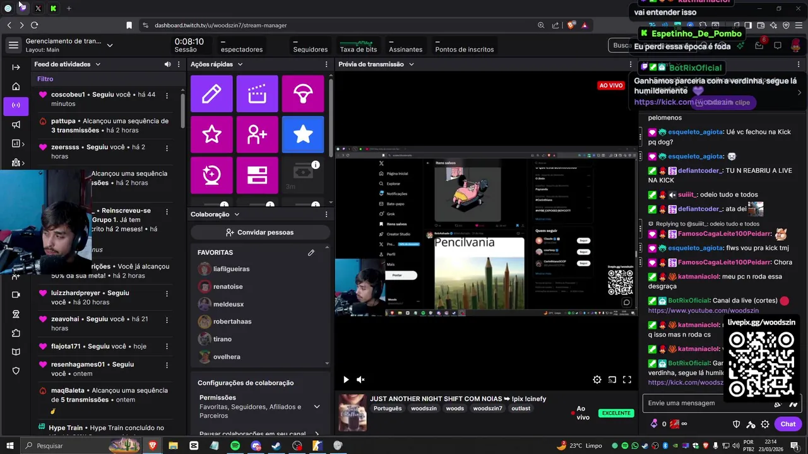
Task: Click the crystal ball quick action
Action: pyautogui.click(x=211, y=175)
